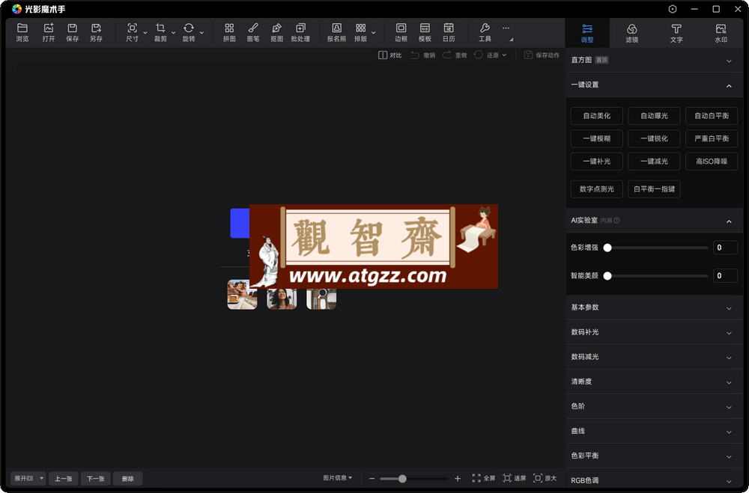Click the 重做 redo button
The image size is (749, 493).
pos(455,55)
